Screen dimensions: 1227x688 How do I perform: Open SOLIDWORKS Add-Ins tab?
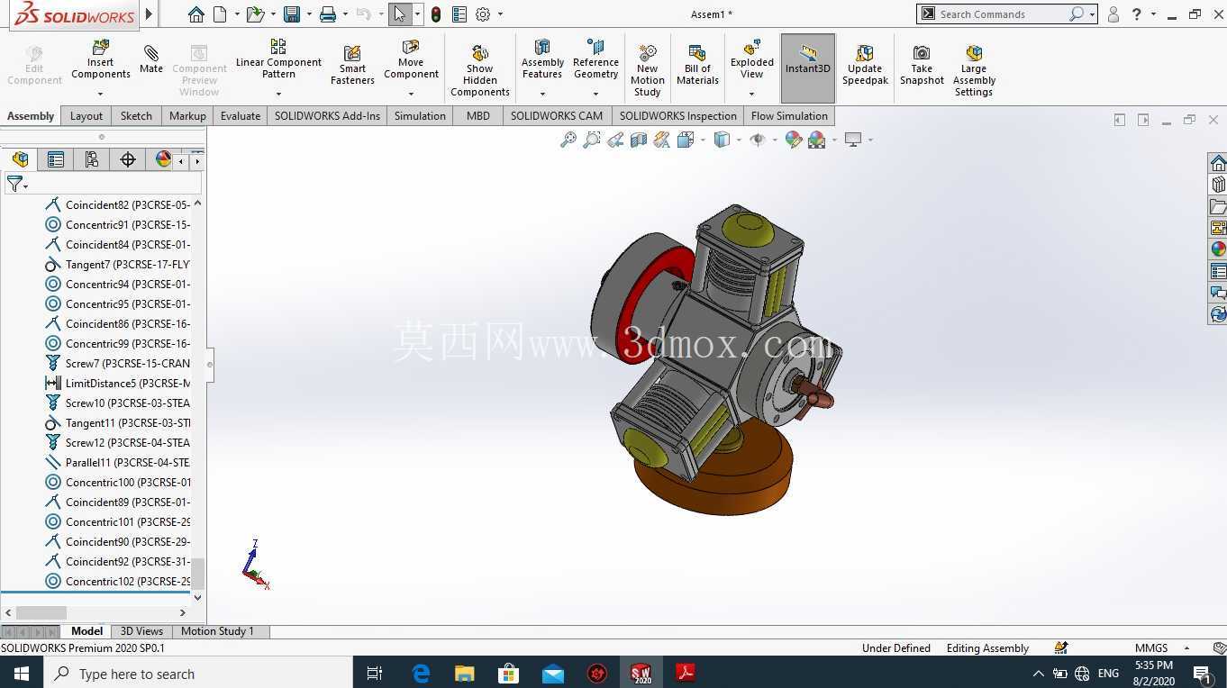pos(327,116)
